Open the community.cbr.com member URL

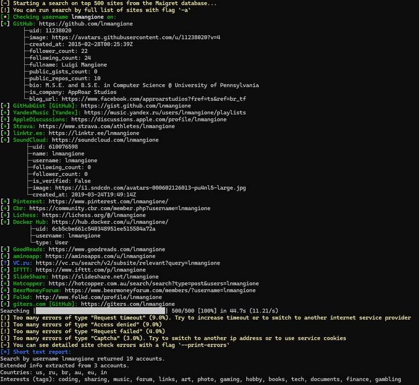tap(120, 208)
